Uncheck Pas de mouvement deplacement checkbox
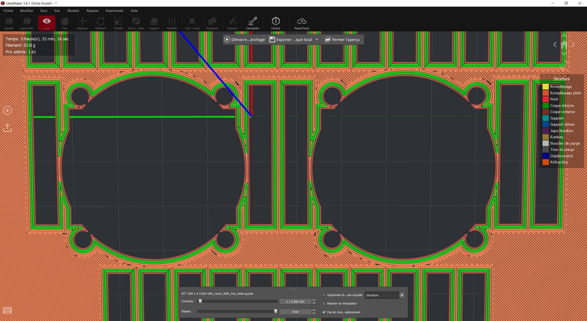The width and height of the screenshot is (587, 321). [x=324, y=312]
